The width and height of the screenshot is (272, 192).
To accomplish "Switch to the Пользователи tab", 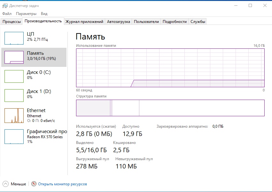I will (x=146, y=22).
